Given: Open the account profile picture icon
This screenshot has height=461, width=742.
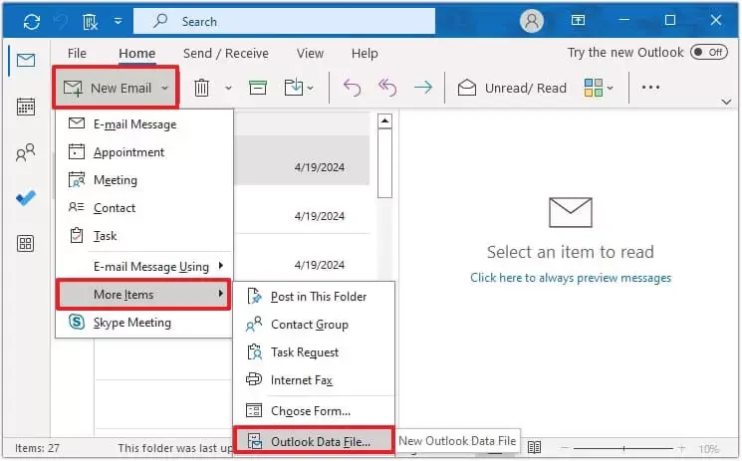Looking at the screenshot, I should tap(532, 21).
